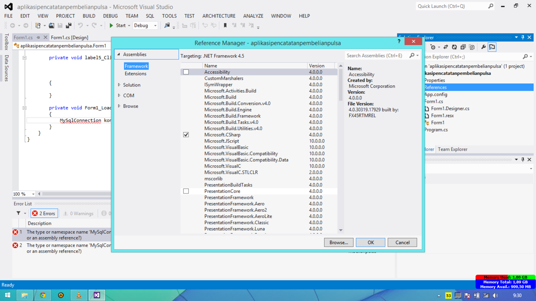Viewport: 536px width, 301px height.
Task: Click the Find in Files toolbar icon
Action: (x=167, y=26)
